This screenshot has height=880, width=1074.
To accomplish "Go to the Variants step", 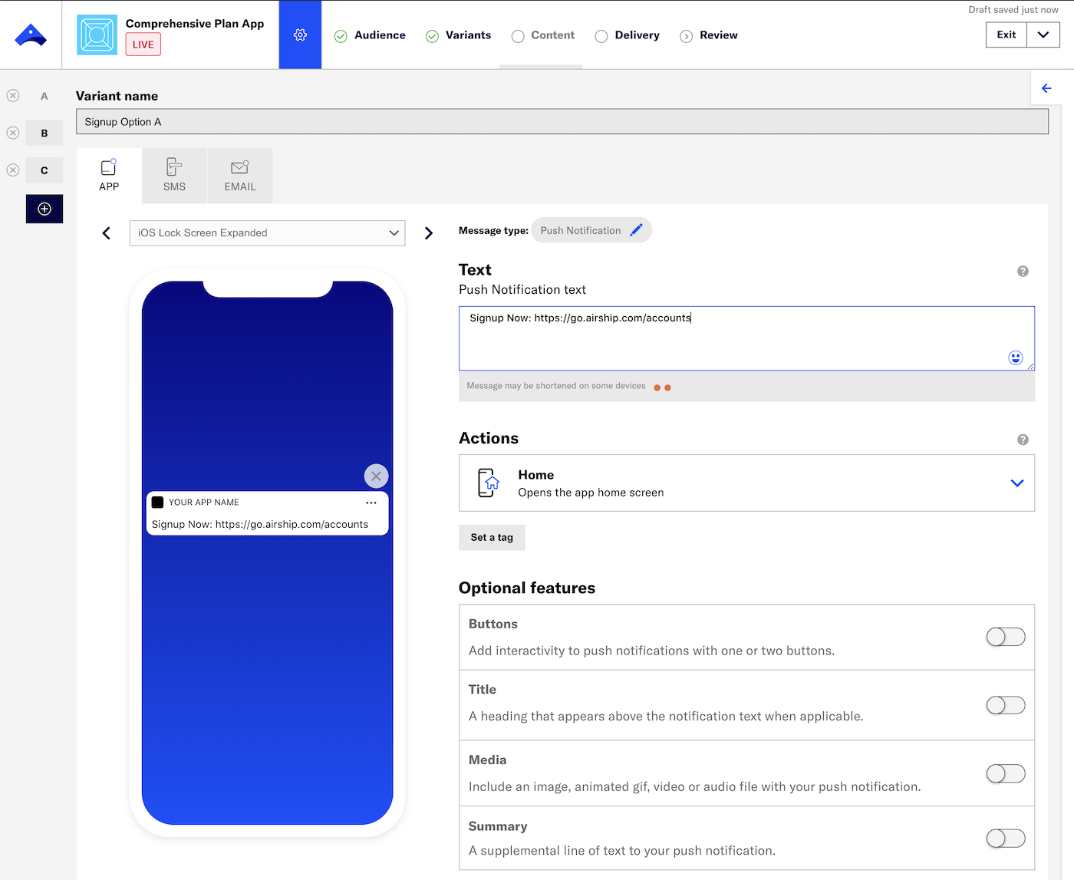I will [x=458, y=35].
